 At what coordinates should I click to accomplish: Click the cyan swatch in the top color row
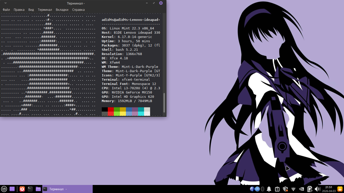141,109
